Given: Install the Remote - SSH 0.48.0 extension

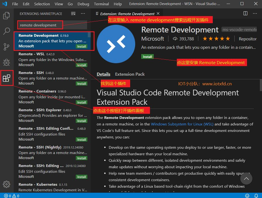Looking at the screenshot, I should point(81,84).
